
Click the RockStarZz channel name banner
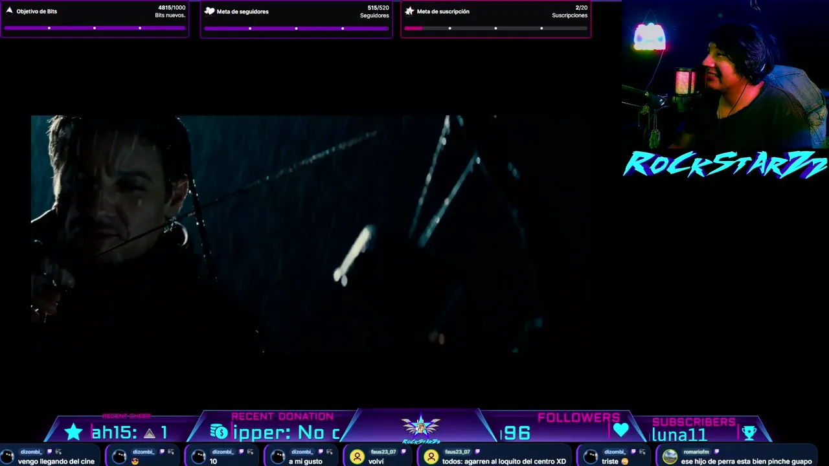point(725,164)
